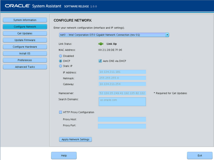
Task: Click the Link Up status text
Action: pyautogui.click(x=112, y=44)
